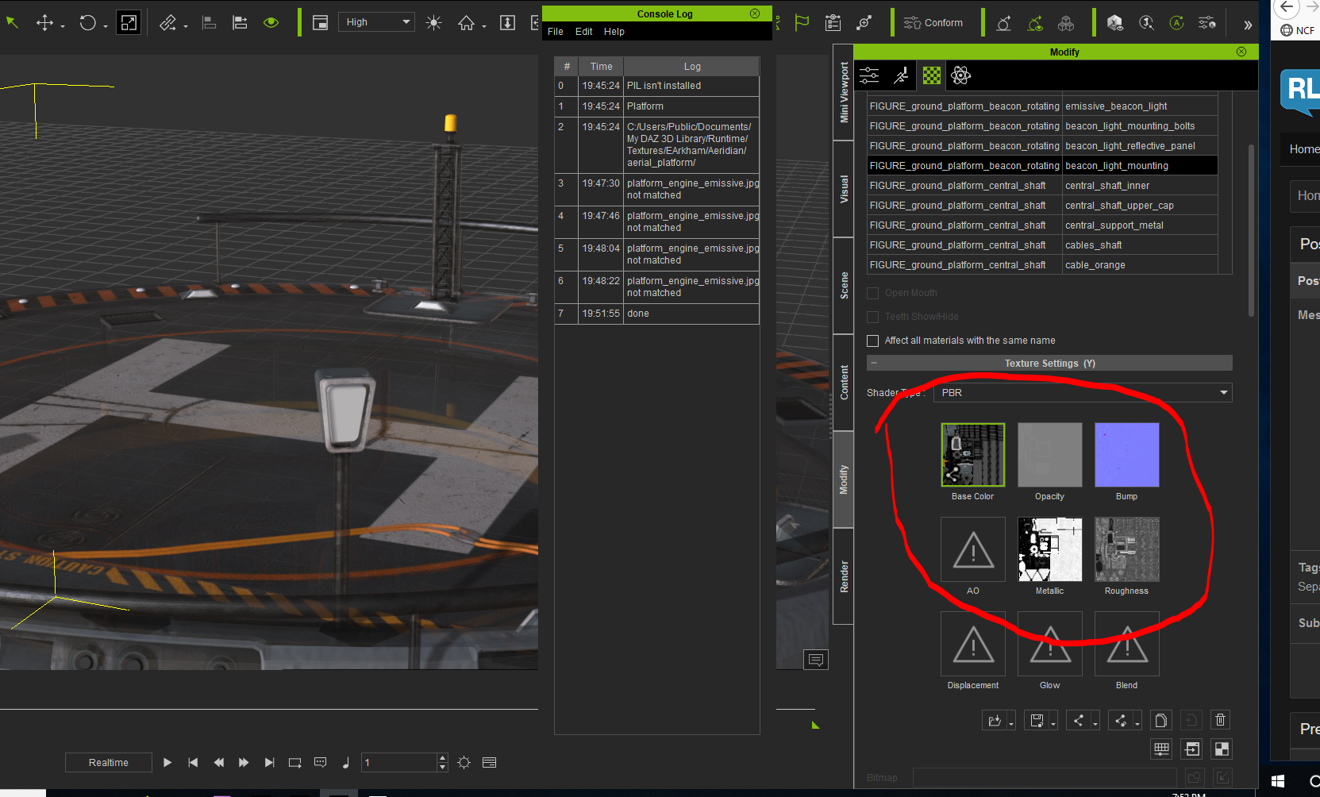
Task: Select the empty Displacement texture slot
Action: [973, 644]
